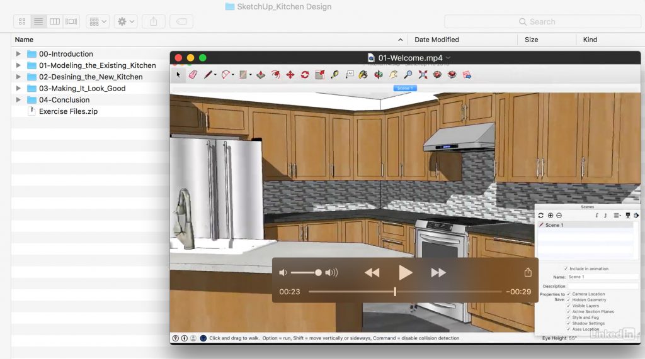Image resolution: width=645 pixels, height=359 pixels.
Task: Pick the Scale tool
Action: [x=319, y=75]
